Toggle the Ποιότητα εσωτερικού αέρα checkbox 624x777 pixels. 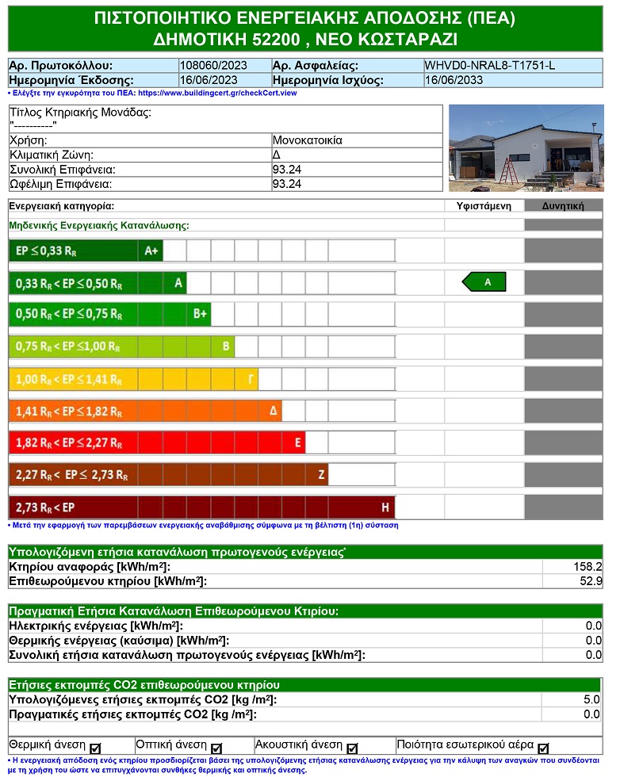[543, 748]
